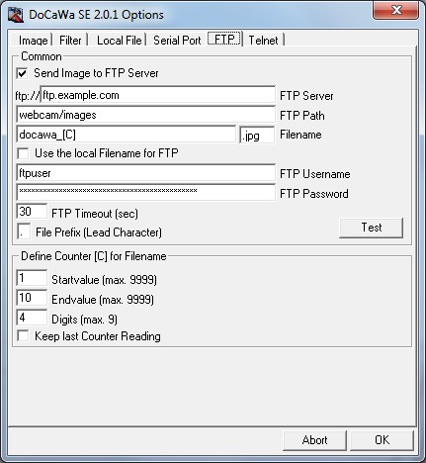Close the Options dialog window
426x463 pixels.
395,10
